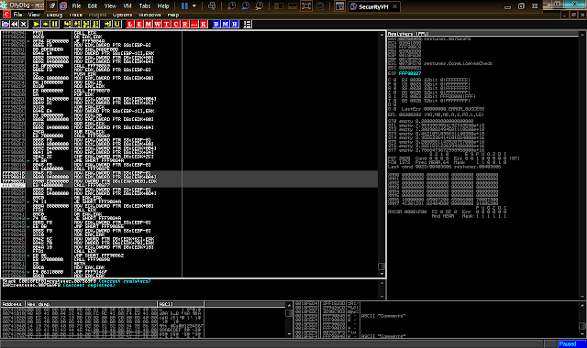
Task: Open an executable with OllyDbg's folder icon
Action: 6,24
